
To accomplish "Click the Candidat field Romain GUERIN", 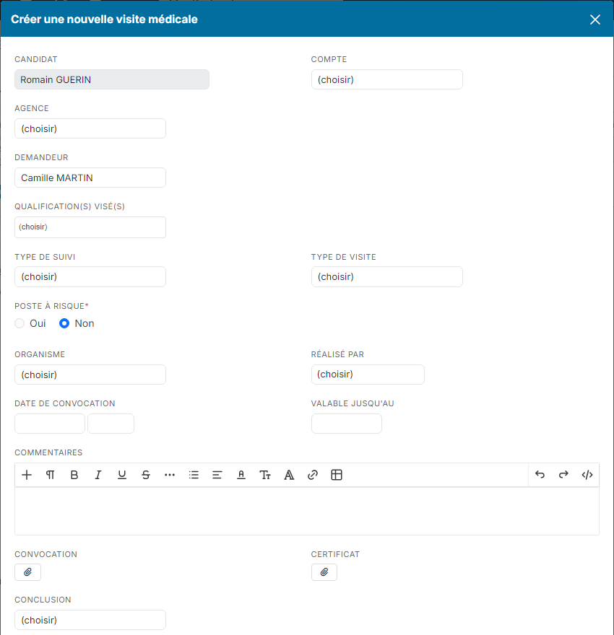I will click(112, 79).
